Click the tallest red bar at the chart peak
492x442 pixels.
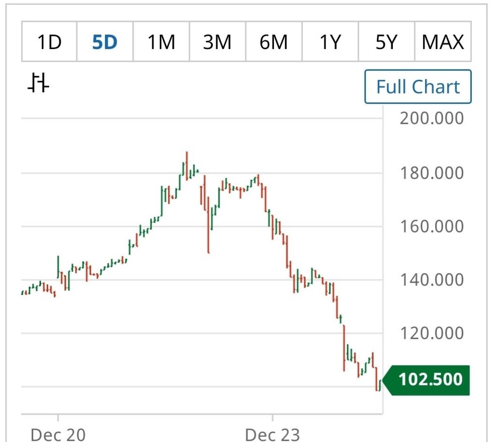coord(187,166)
